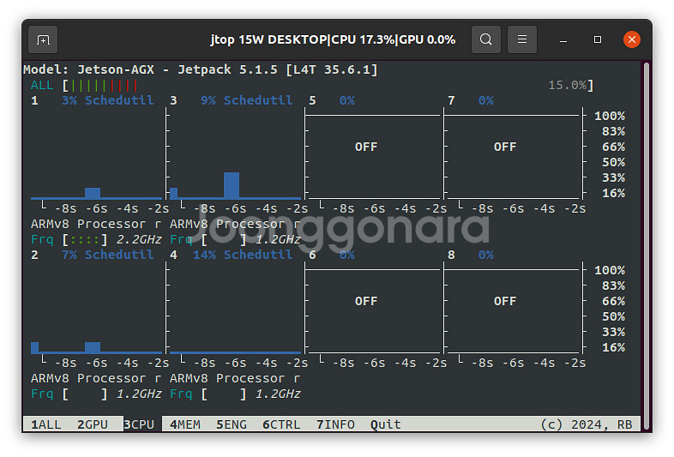Screen dimensions: 674x457
Task: Close the jtop terminal window
Action: (631, 39)
